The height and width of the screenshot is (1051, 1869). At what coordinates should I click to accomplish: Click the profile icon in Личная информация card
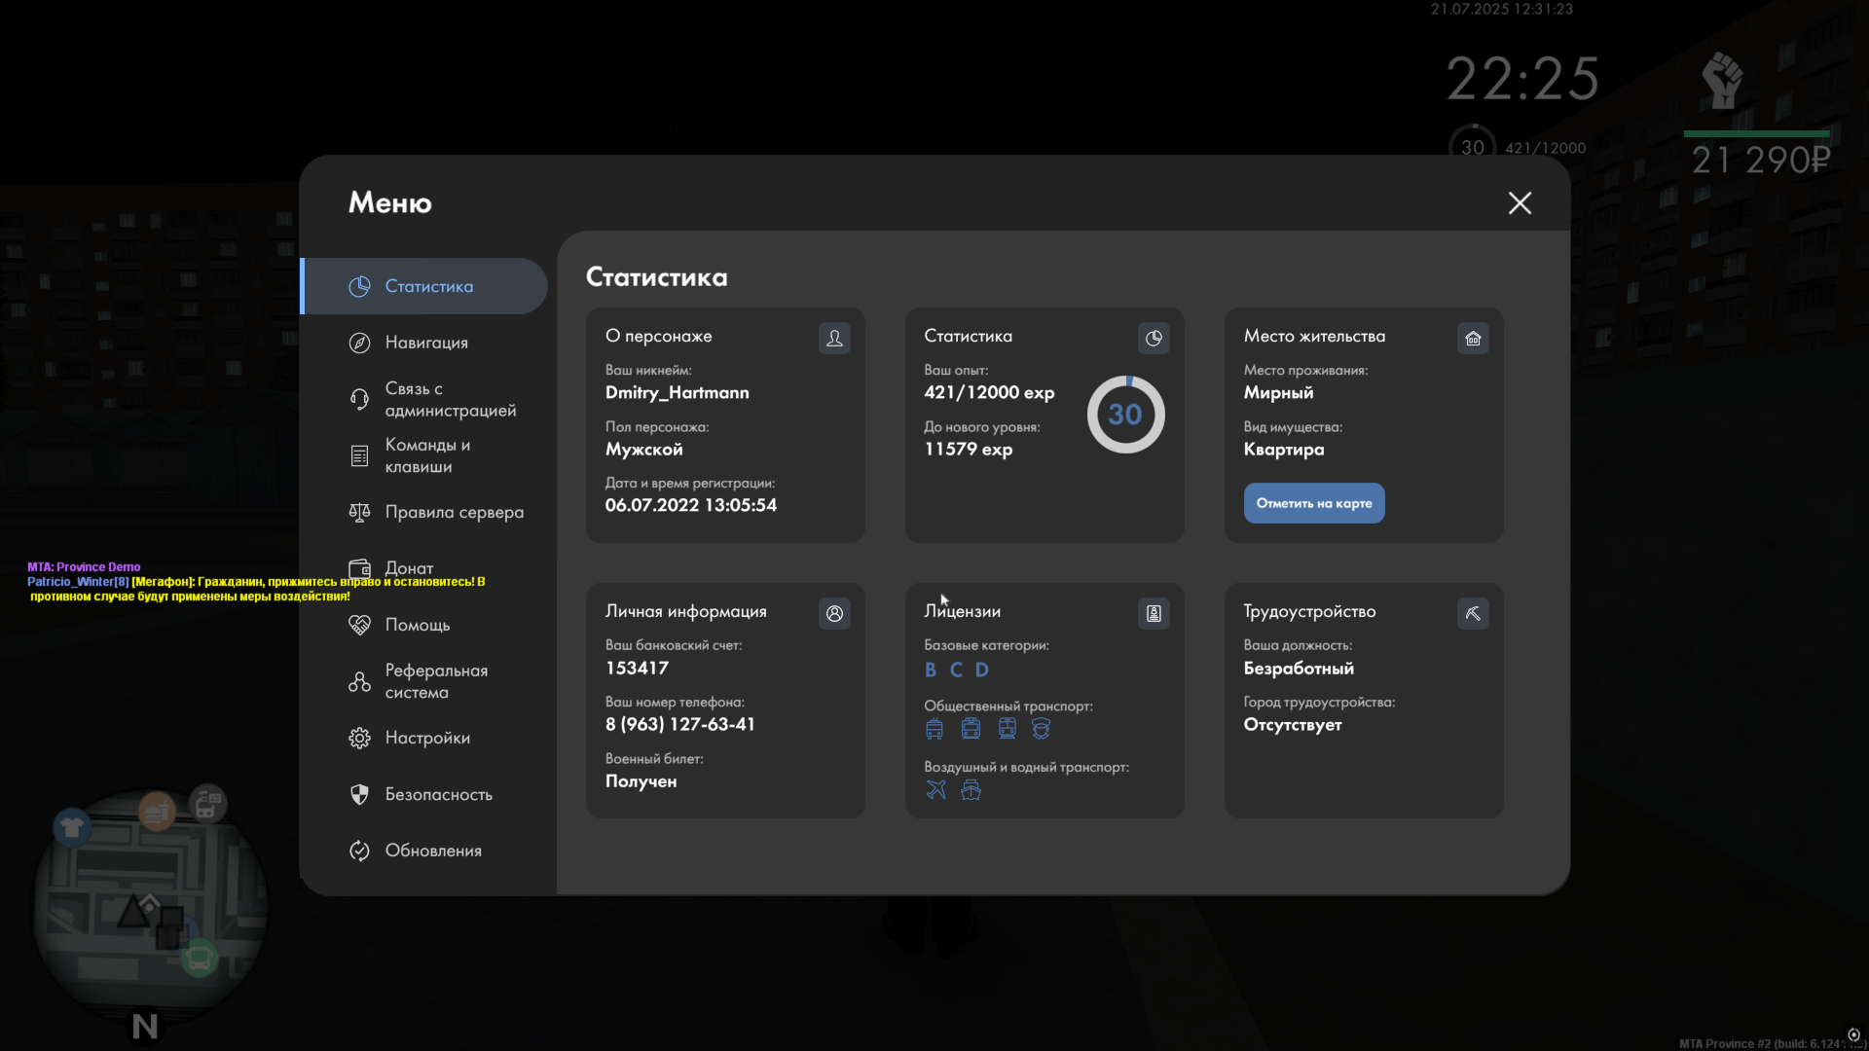point(834,613)
